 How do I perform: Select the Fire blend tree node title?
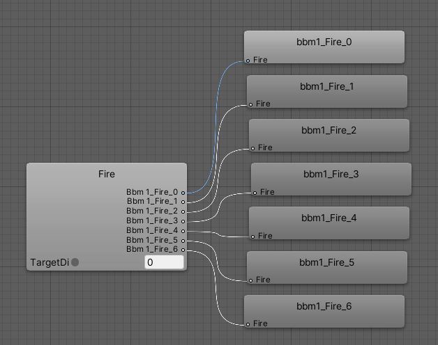(x=107, y=174)
